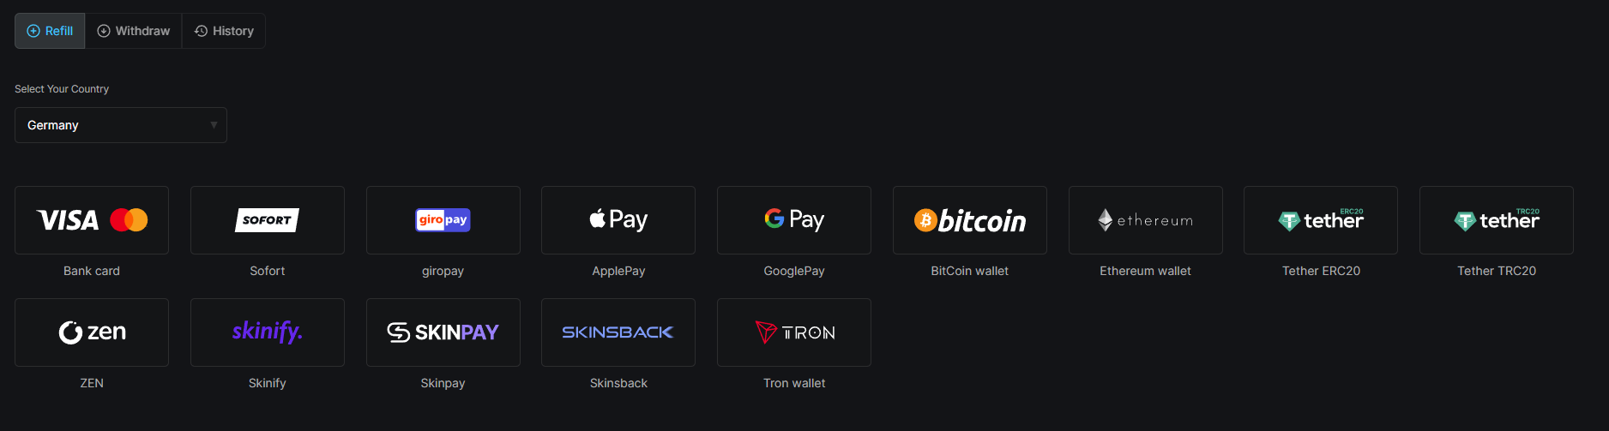
Task: Pick Apple Pay as refill method
Action: pos(618,220)
